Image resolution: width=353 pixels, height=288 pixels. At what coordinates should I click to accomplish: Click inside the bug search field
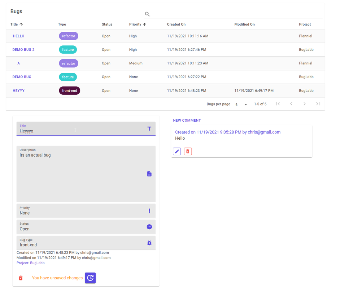tap(235, 14)
